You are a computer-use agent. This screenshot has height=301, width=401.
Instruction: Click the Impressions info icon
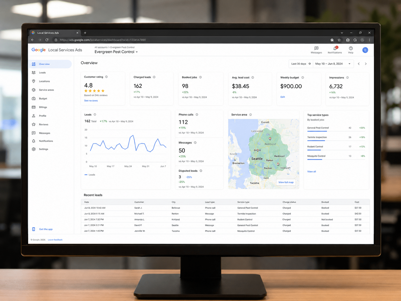click(x=348, y=78)
